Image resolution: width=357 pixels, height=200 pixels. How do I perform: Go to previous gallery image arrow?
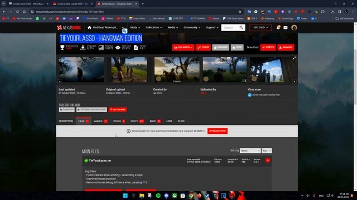click(x=60, y=82)
